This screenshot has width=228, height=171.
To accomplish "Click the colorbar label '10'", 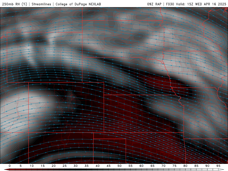I will pos(32,166).
